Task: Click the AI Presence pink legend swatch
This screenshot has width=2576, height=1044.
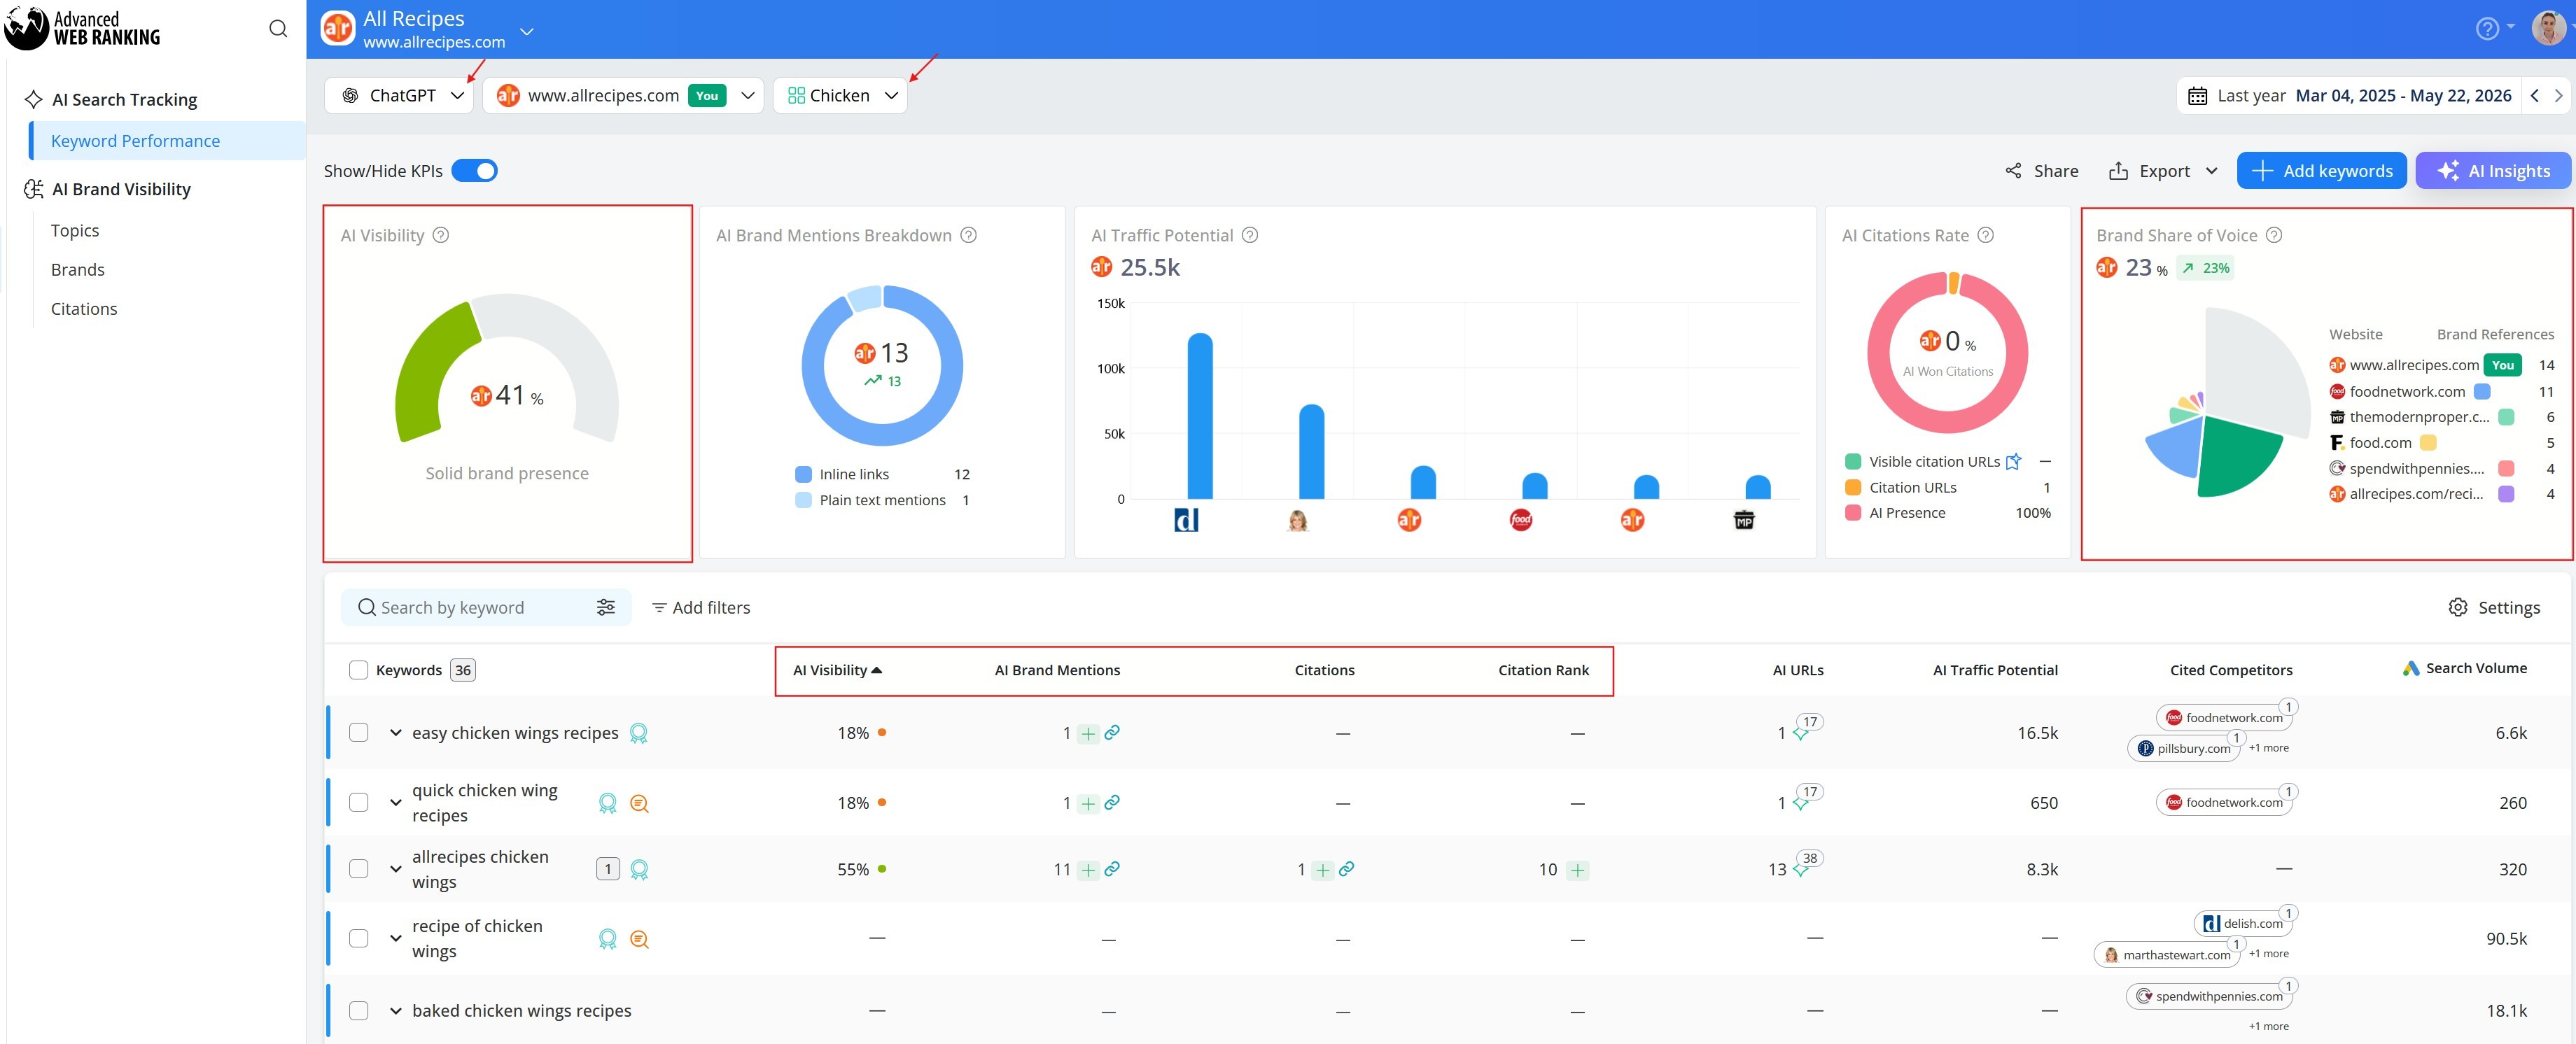Action: [x=1853, y=512]
